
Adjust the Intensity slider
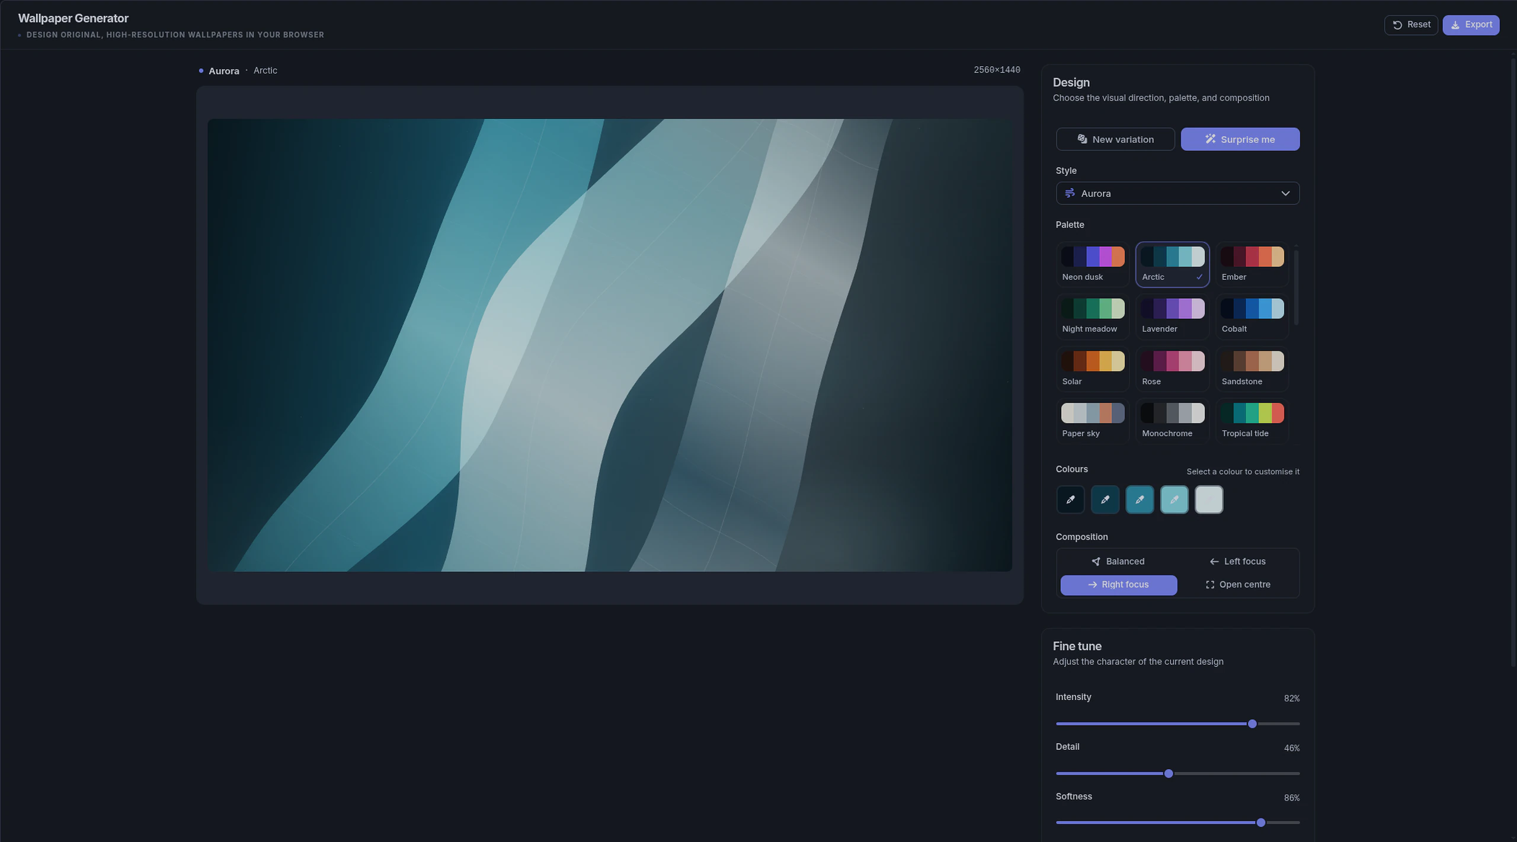point(1177,723)
